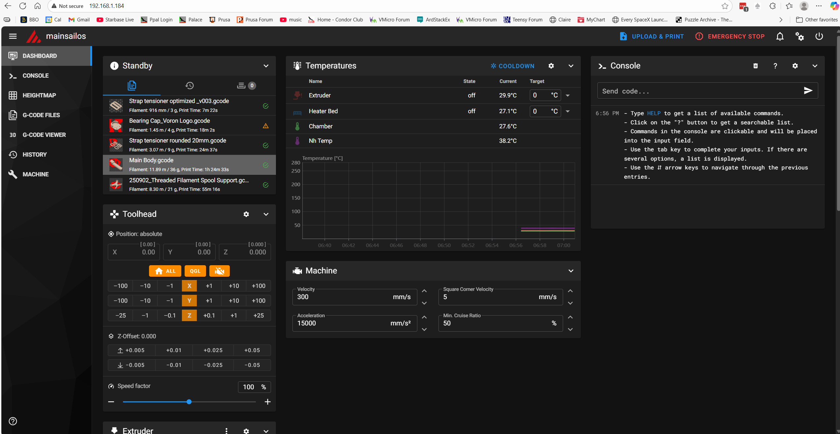The height and width of the screenshot is (434, 840).
Task: Open Temperatures panel settings gear
Action: [x=551, y=66]
